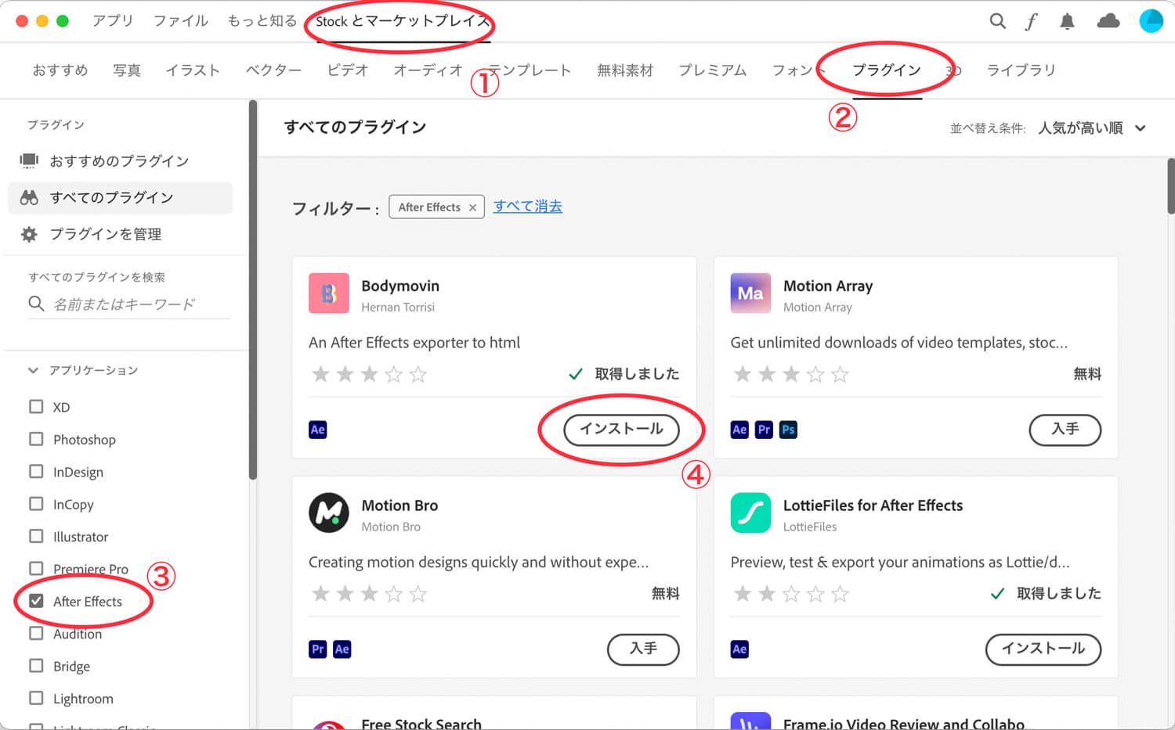The width and height of the screenshot is (1175, 730).
Task: Switch to the プラグイン tab
Action: coord(887,70)
